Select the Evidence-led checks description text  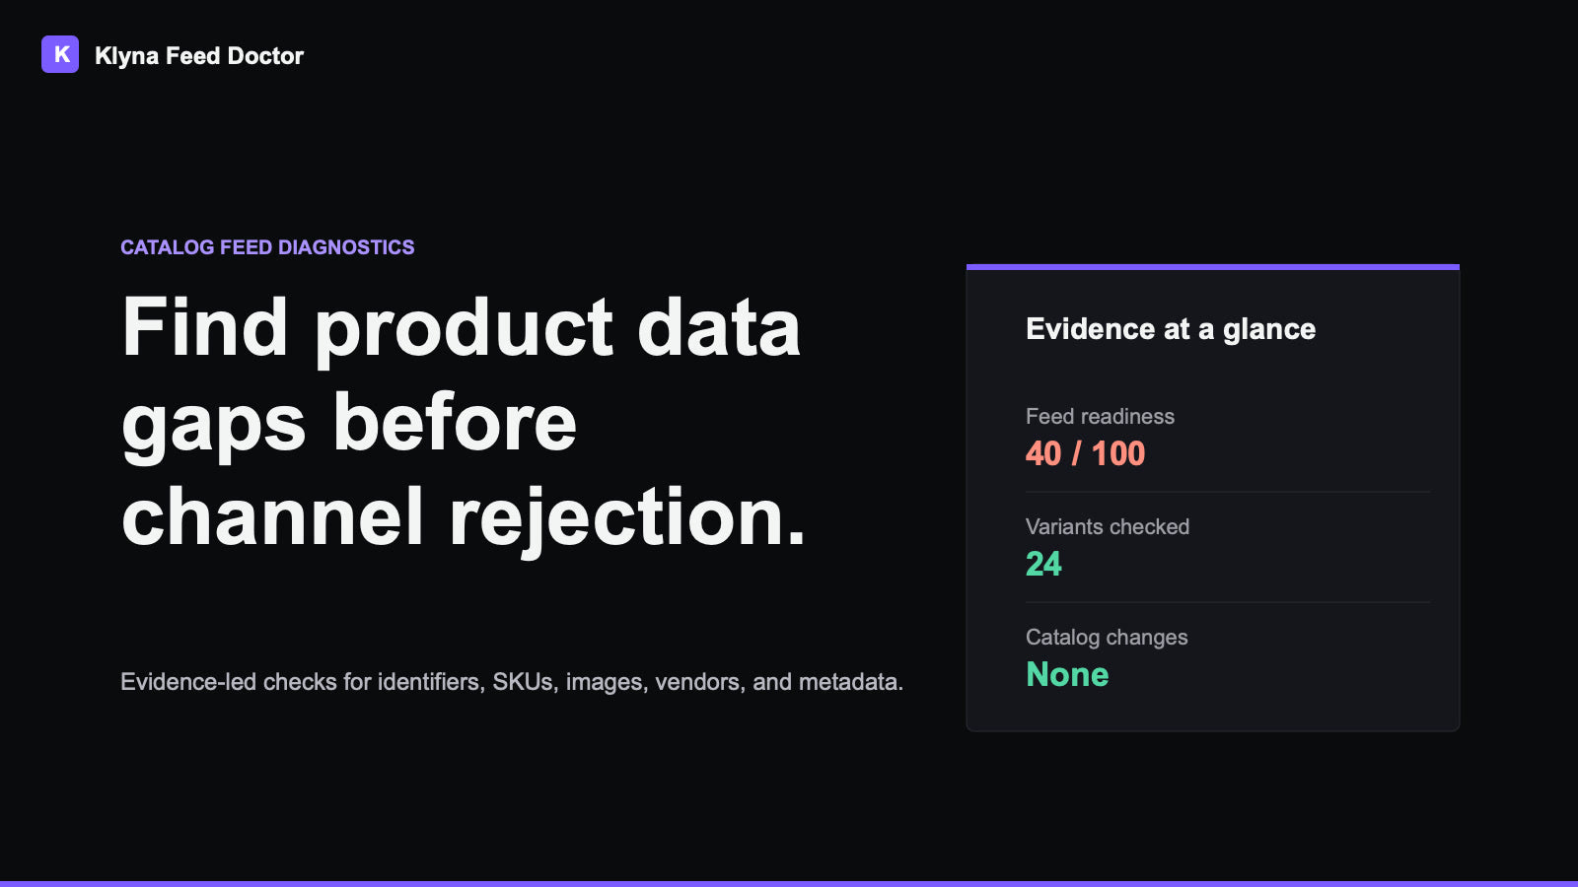pyautogui.click(x=512, y=682)
